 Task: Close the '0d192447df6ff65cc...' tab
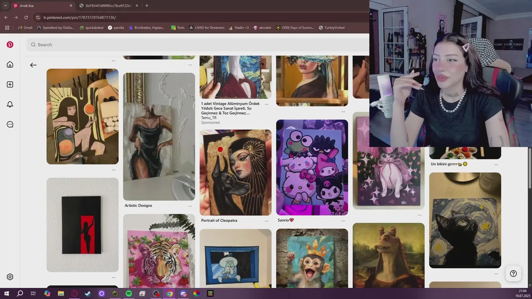point(137,6)
